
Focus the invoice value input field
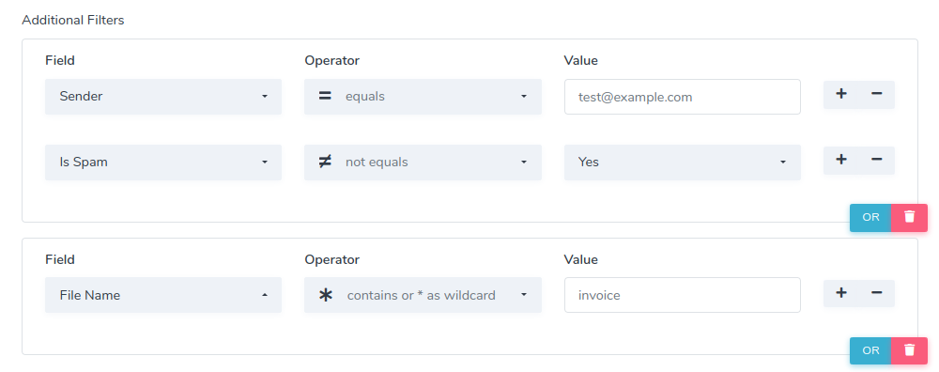coord(682,295)
